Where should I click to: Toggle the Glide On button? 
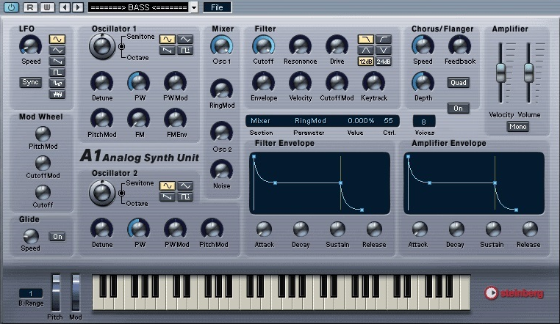[x=57, y=236]
